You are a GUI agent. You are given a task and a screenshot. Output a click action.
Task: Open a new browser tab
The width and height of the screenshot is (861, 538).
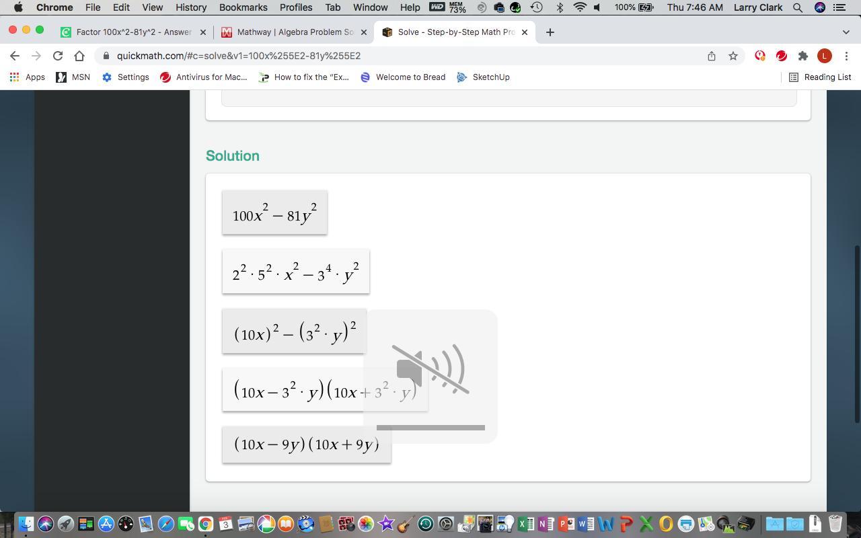550,32
